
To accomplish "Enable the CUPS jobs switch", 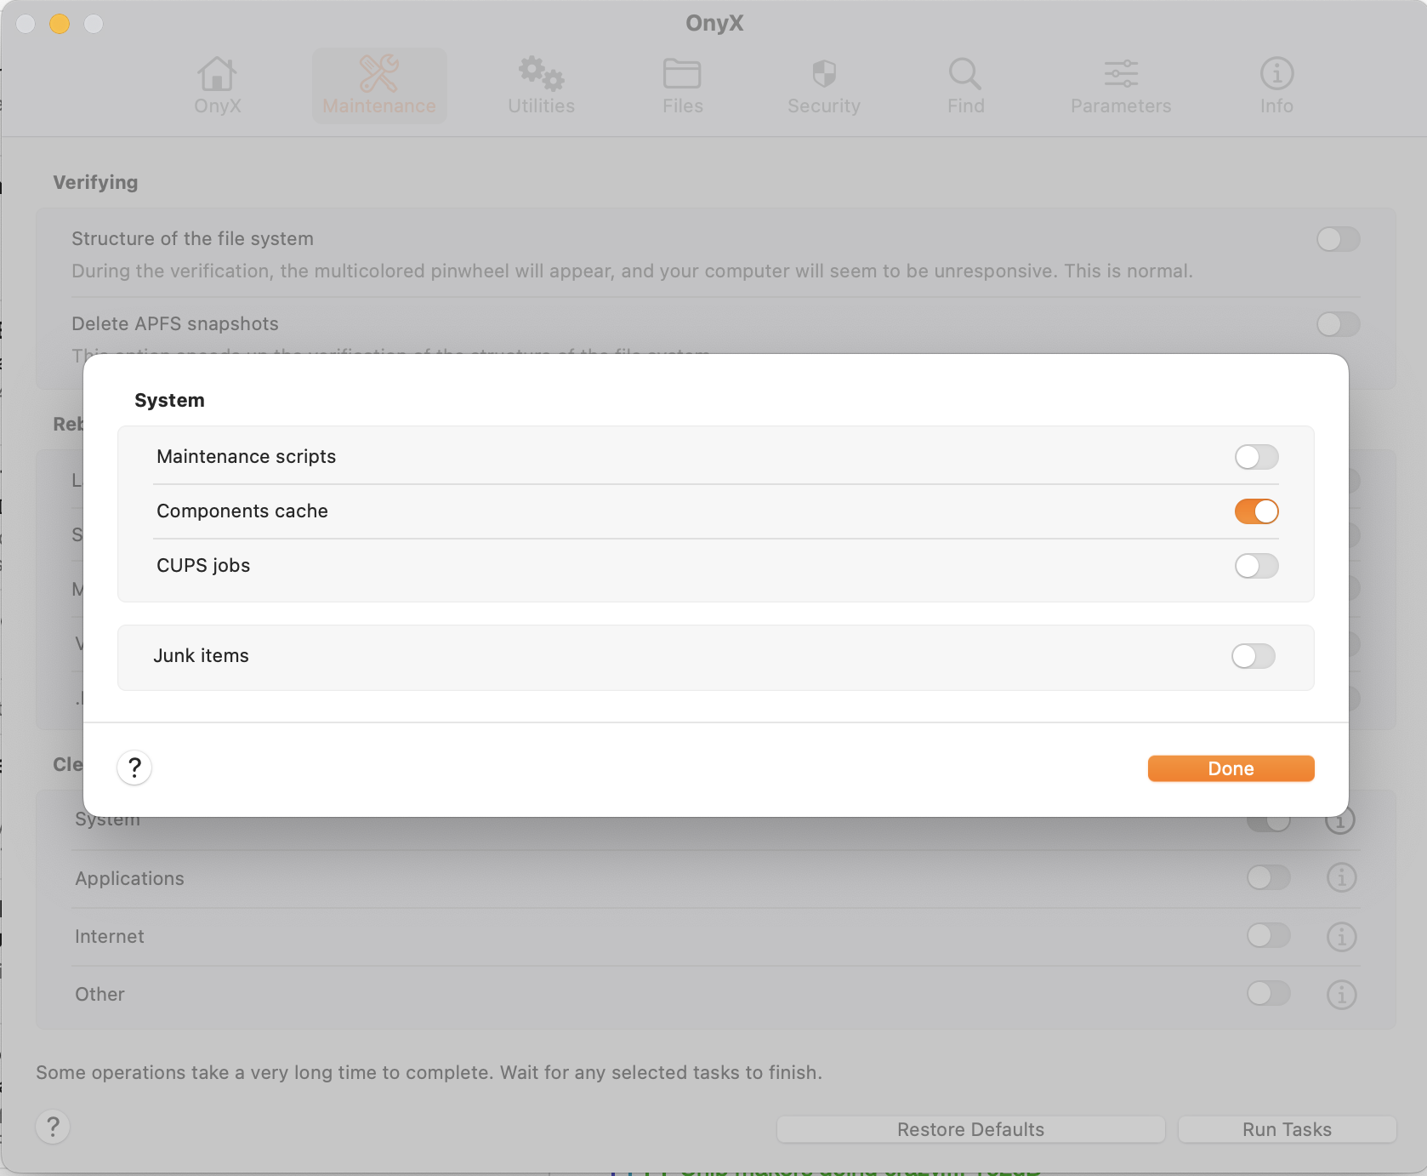I will coord(1257,566).
